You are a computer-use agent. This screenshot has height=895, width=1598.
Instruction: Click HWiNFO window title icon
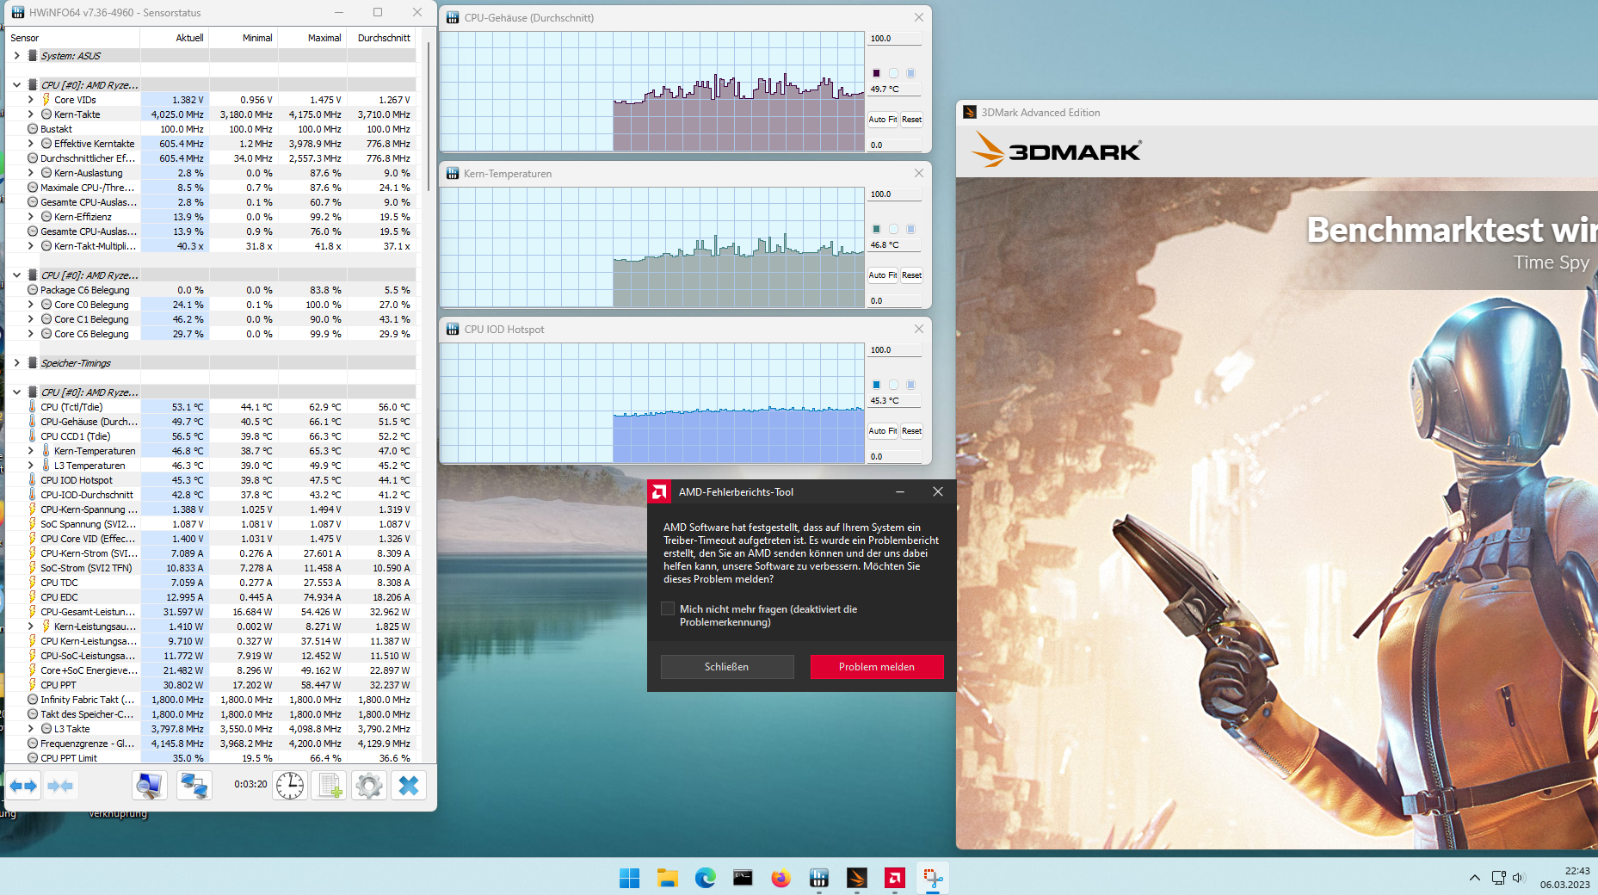(x=18, y=12)
